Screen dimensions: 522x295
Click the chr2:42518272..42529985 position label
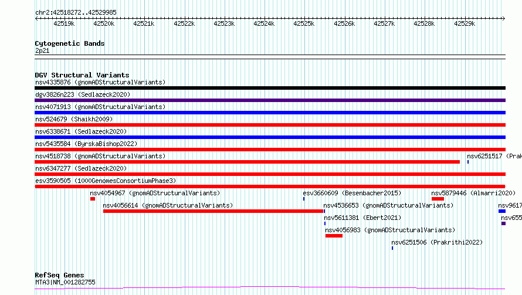coord(76,12)
